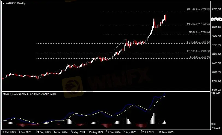
Task: Select the FE 161.8 = 3321.62 label
Action: (x=198, y=42)
